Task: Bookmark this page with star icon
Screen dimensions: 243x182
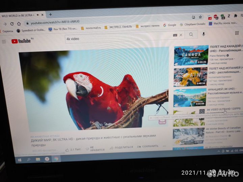Action: (200, 17)
